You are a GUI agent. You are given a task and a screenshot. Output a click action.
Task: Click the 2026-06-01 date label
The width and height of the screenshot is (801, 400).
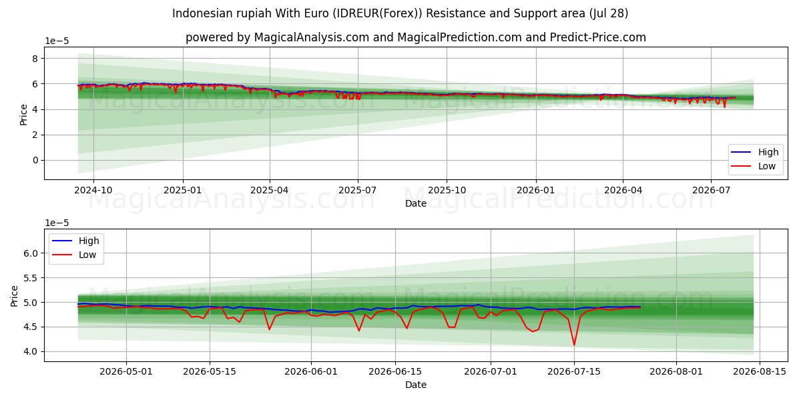tap(311, 373)
